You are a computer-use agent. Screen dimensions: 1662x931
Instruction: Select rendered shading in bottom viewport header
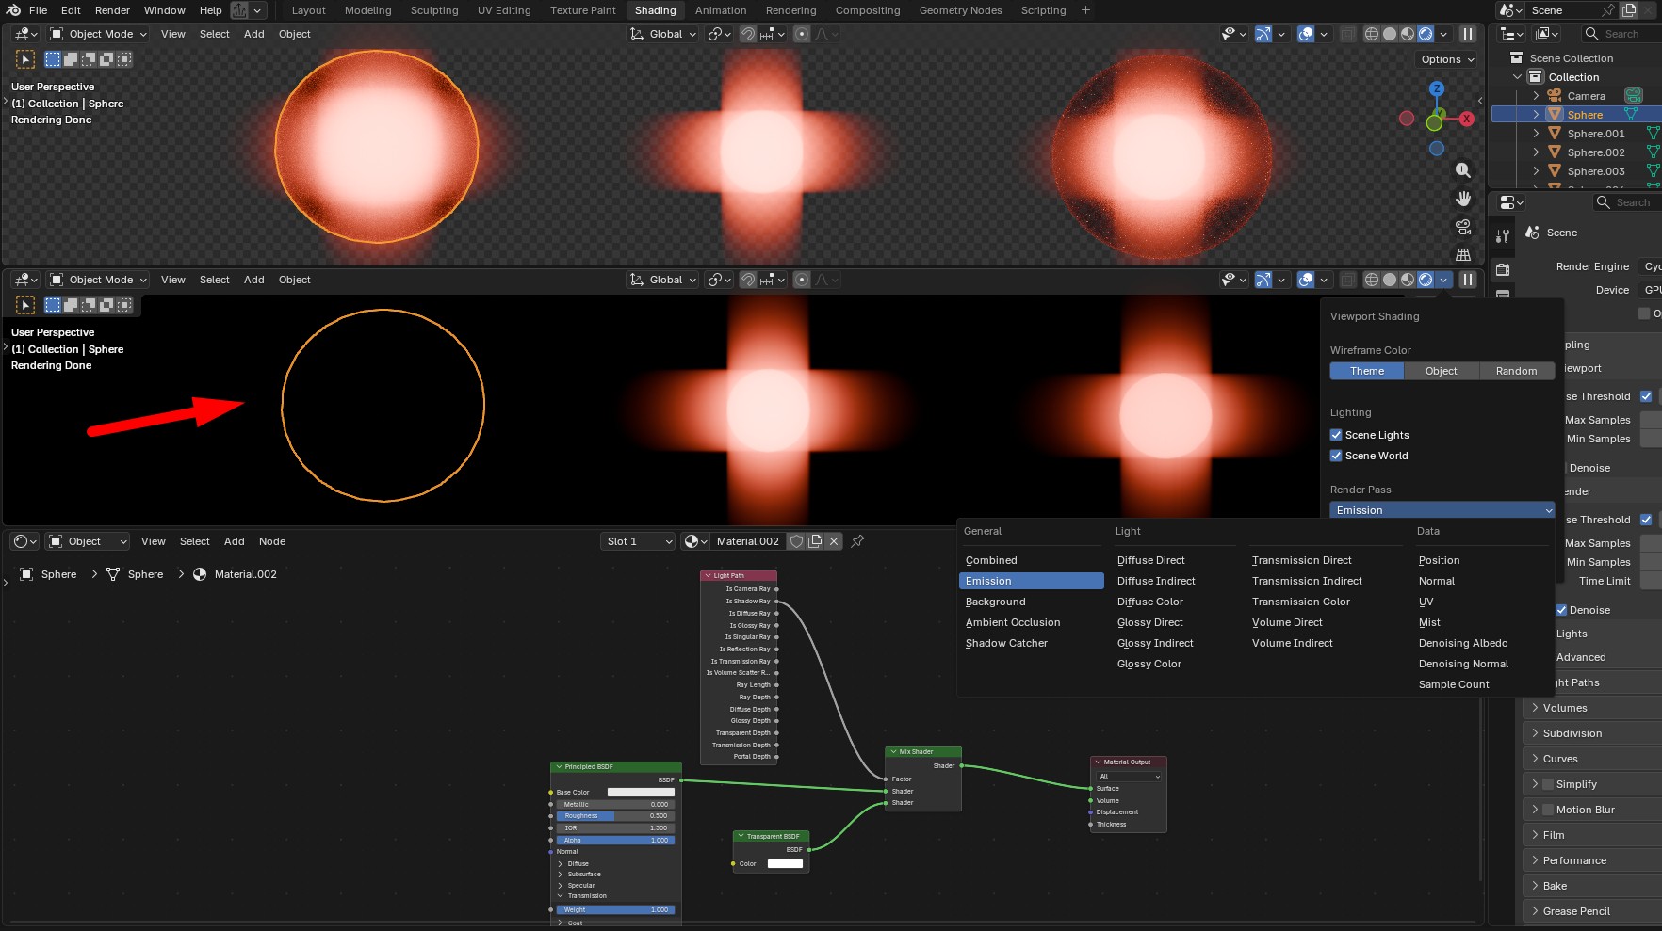1426,280
